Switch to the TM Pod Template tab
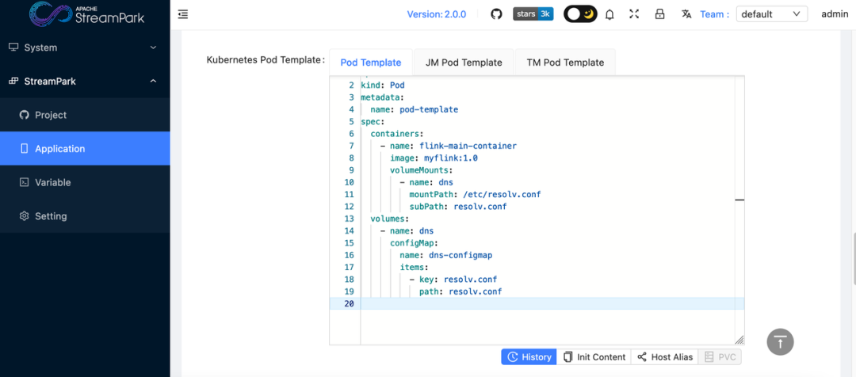The width and height of the screenshot is (856, 377). point(565,63)
